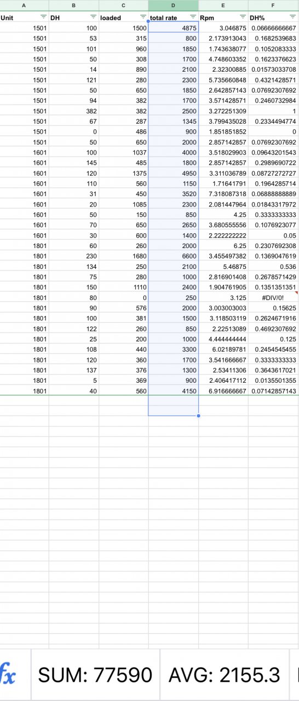Select the #DIV/0! error cell
Screen dimensions: 299x701
pos(274,297)
